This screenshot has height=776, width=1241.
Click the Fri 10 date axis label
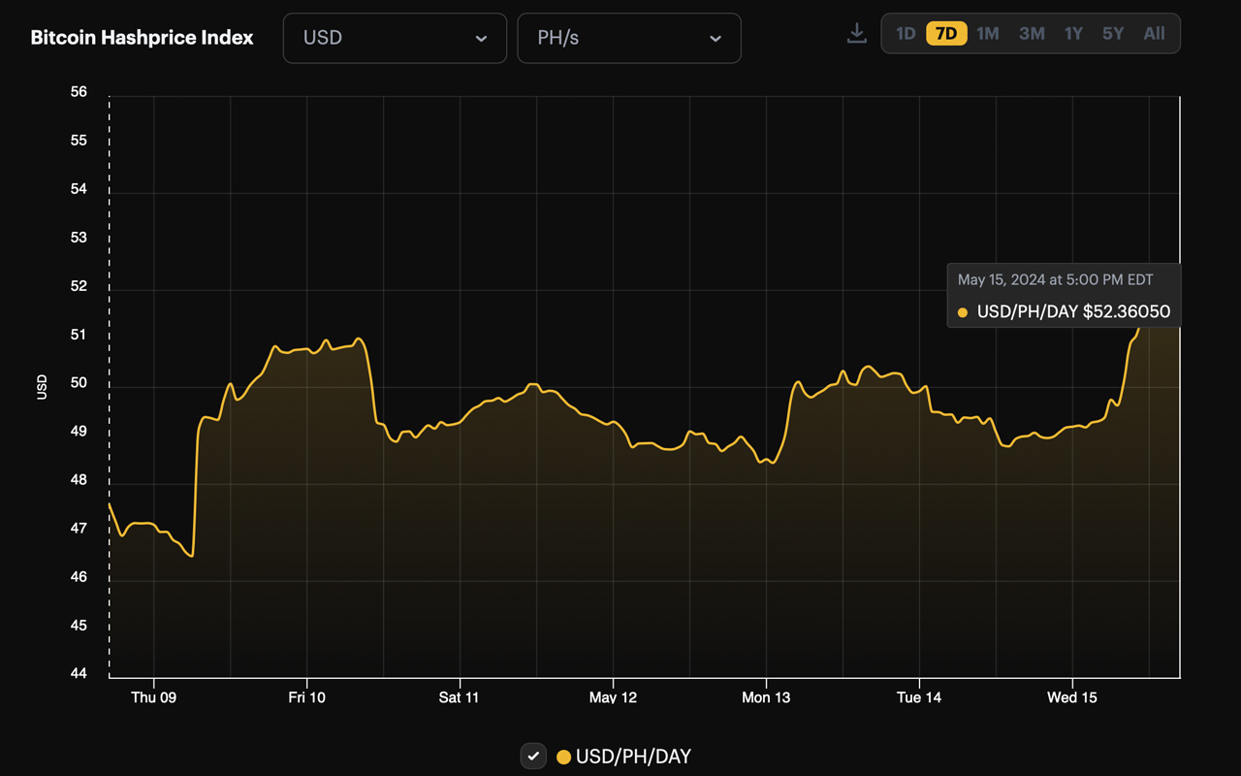click(x=306, y=697)
